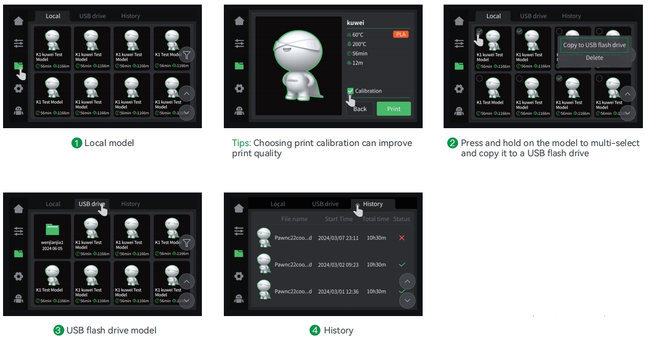This screenshot has height=337, width=647.
Task: Switch to USB drive tab on Local model screen
Action: (93, 16)
